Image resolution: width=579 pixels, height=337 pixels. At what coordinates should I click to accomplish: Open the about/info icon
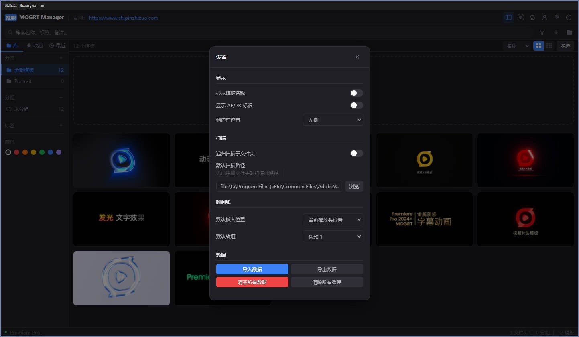point(569,17)
